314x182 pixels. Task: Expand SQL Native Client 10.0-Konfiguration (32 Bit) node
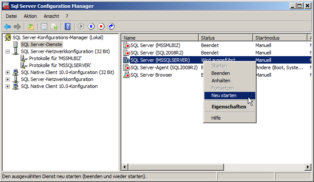pyautogui.click(x=7, y=72)
